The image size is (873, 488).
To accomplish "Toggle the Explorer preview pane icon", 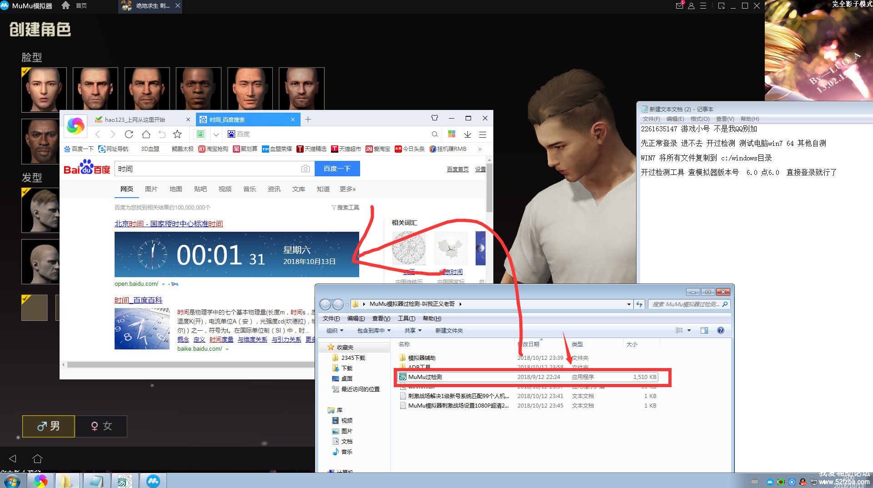I will click(x=704, y=330).
